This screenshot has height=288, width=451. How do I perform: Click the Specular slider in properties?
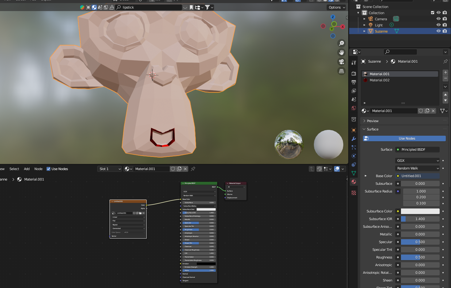click(x=420, y=242)
